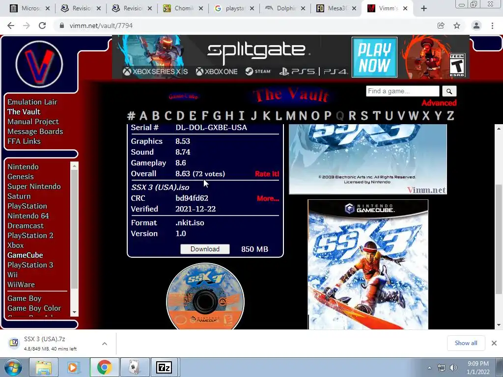Click the browser forward arrow

click(27, 26)
